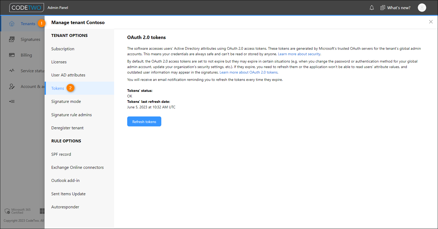The width and height of the screenshot is (438, 229).
Task: Click the CodeTwo logo
Action: coord(26,8)
